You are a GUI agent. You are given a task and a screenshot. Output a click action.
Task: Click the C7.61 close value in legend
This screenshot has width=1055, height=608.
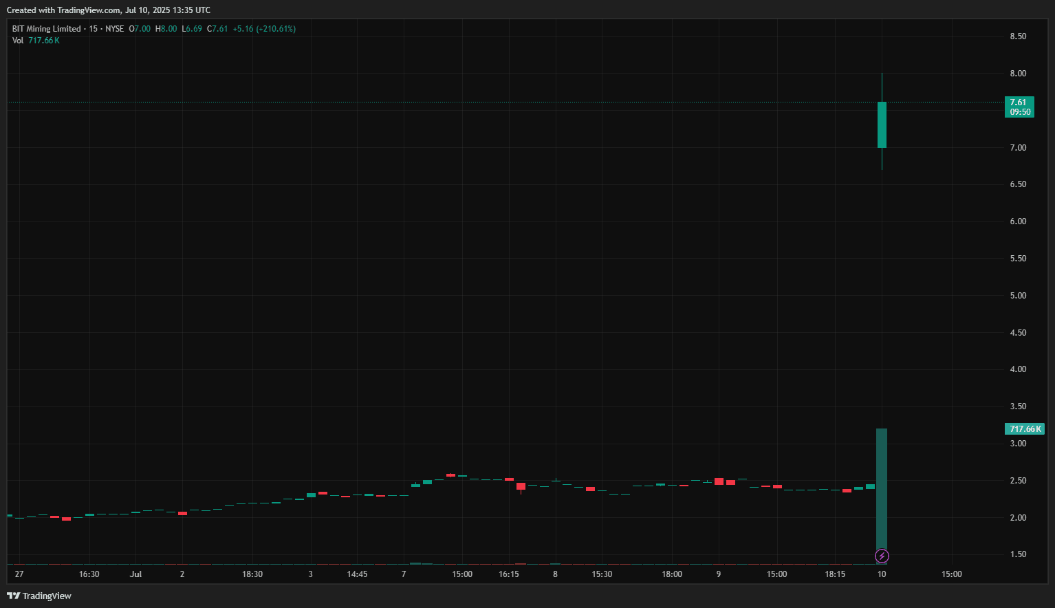(x=217, y=29)
